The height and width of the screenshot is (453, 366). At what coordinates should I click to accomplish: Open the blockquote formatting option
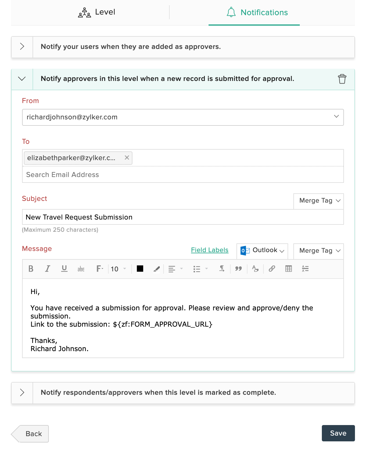238,269
